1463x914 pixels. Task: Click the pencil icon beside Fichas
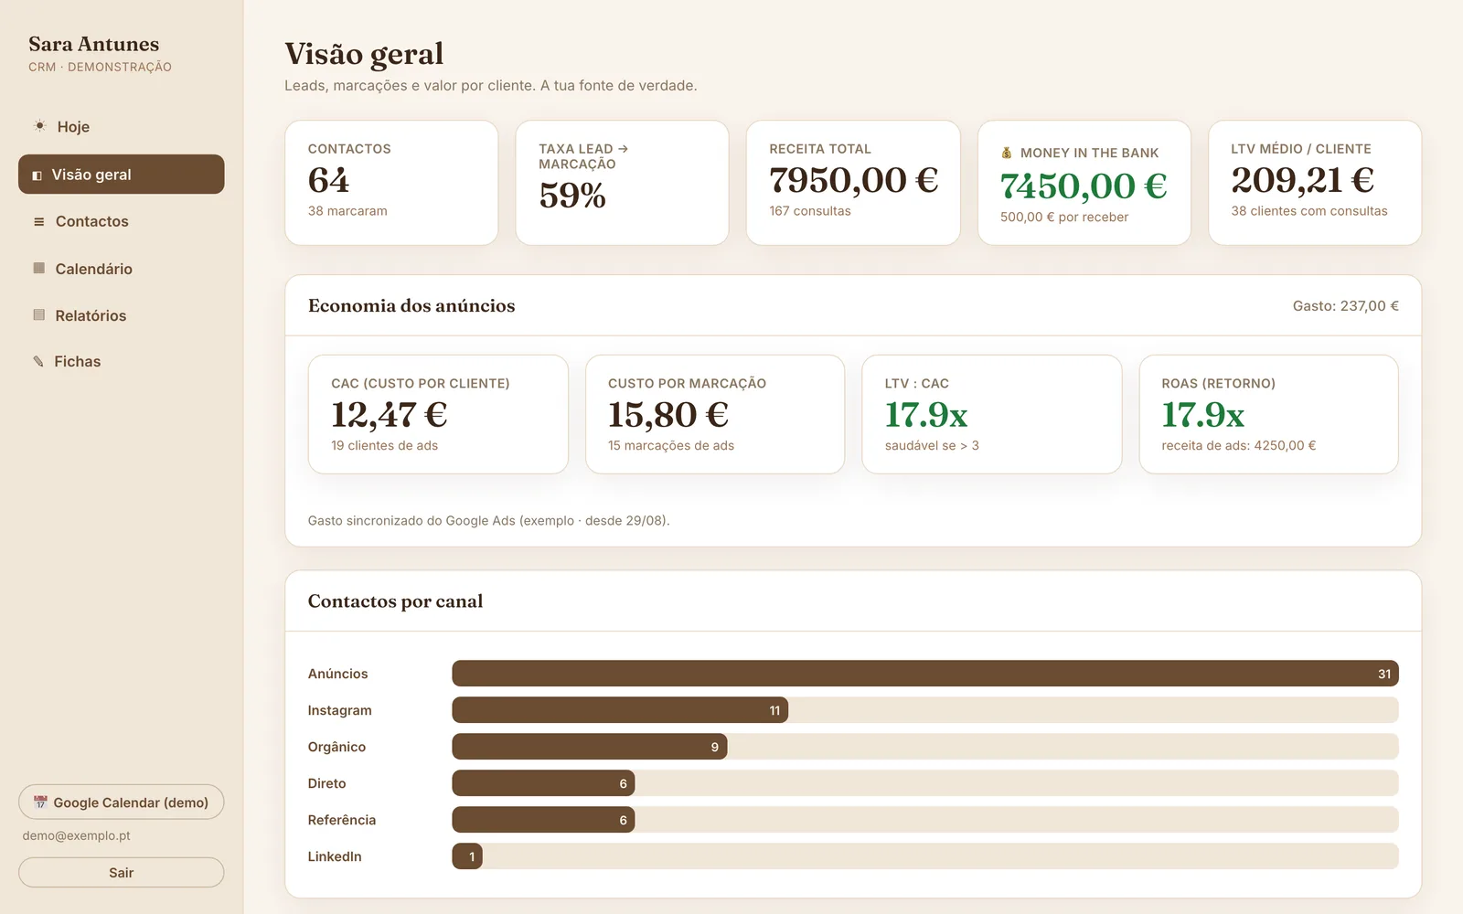[x=38, y=361]
